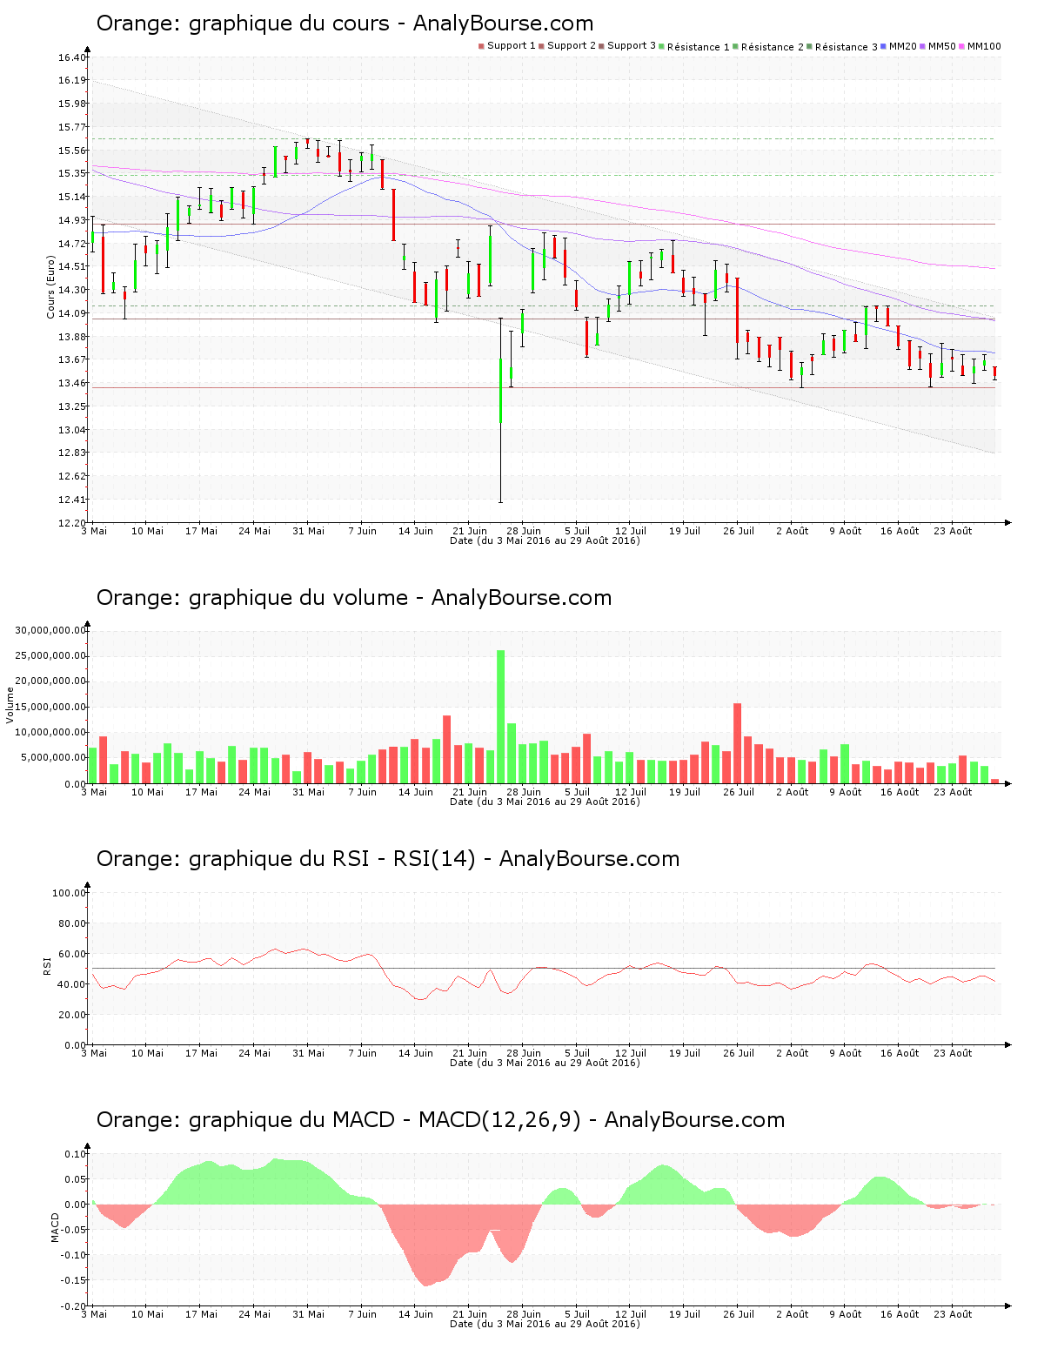Click the tallest green volume bar
Image resolution: width=1044 pixels, height=1349 pixels.
point(500,716)
